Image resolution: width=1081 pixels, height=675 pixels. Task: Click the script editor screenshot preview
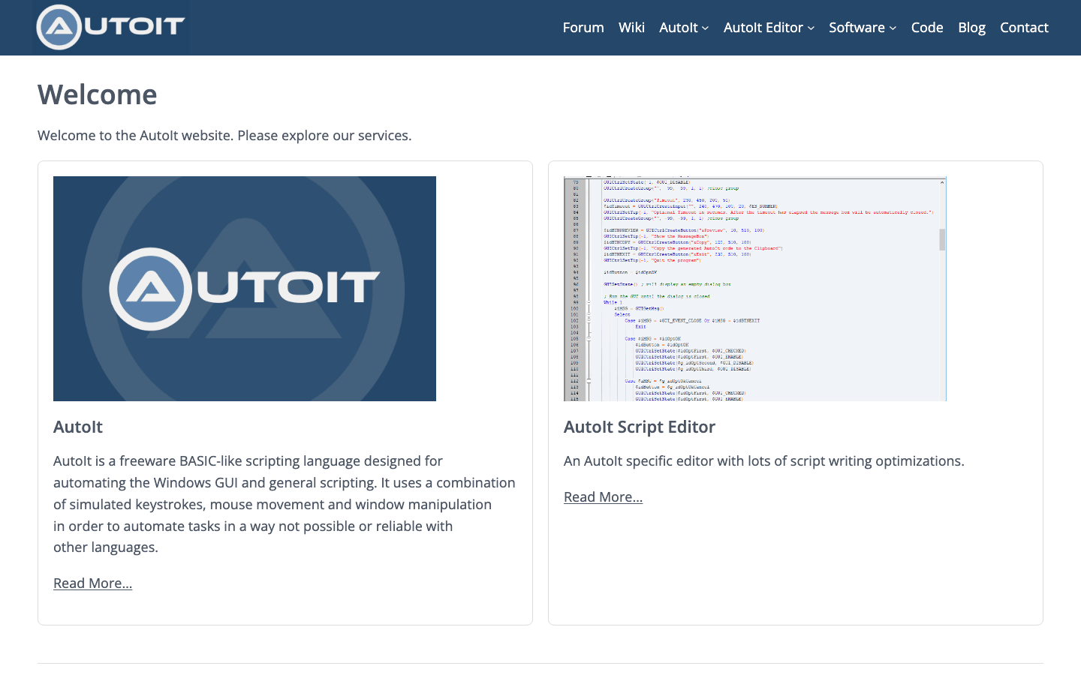(x=754, y=288)
